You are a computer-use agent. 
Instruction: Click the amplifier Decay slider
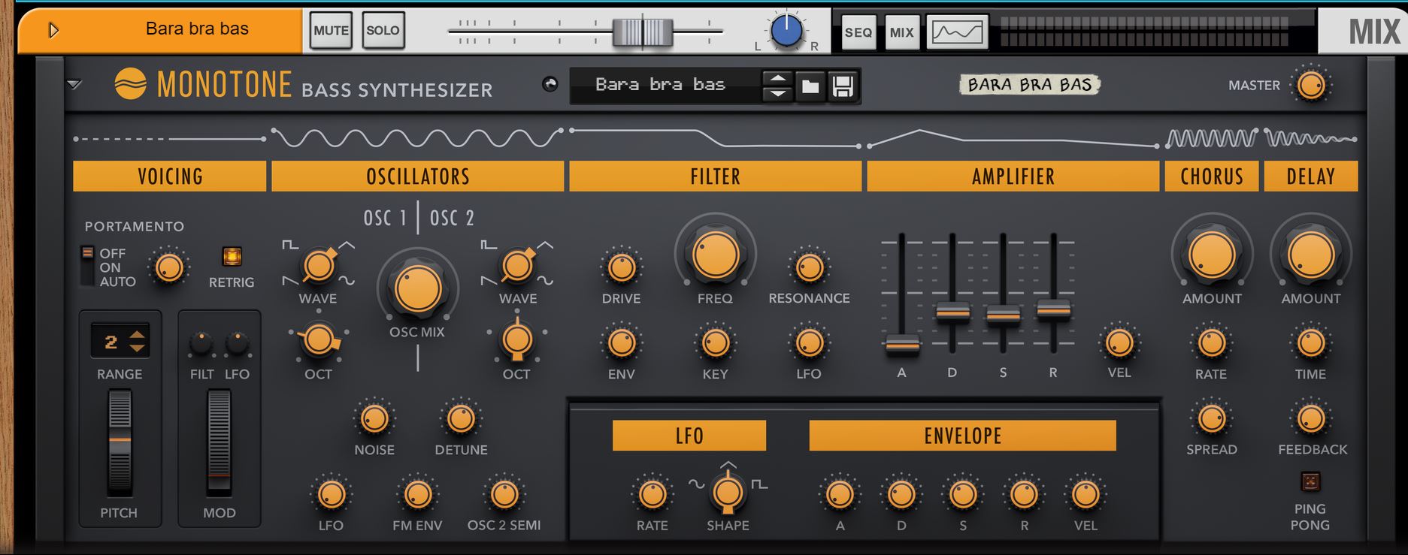pyautogui.click(x=952, y=313)
